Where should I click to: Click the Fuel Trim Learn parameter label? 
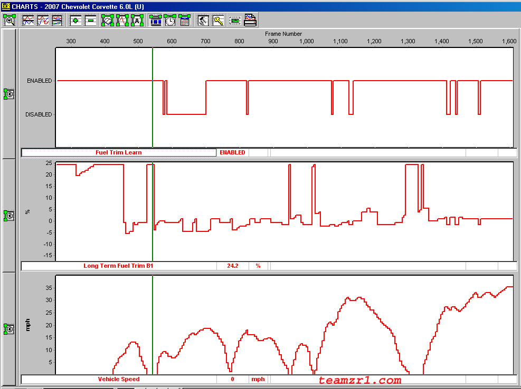pos(119,153)
